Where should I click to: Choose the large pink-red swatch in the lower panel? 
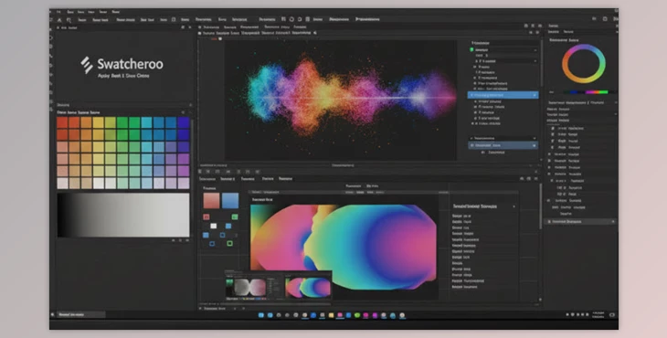211,201
